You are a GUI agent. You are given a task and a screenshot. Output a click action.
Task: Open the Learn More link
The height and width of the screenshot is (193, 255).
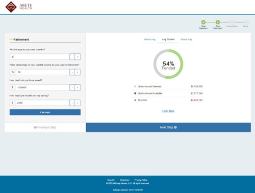coord(168,111)
